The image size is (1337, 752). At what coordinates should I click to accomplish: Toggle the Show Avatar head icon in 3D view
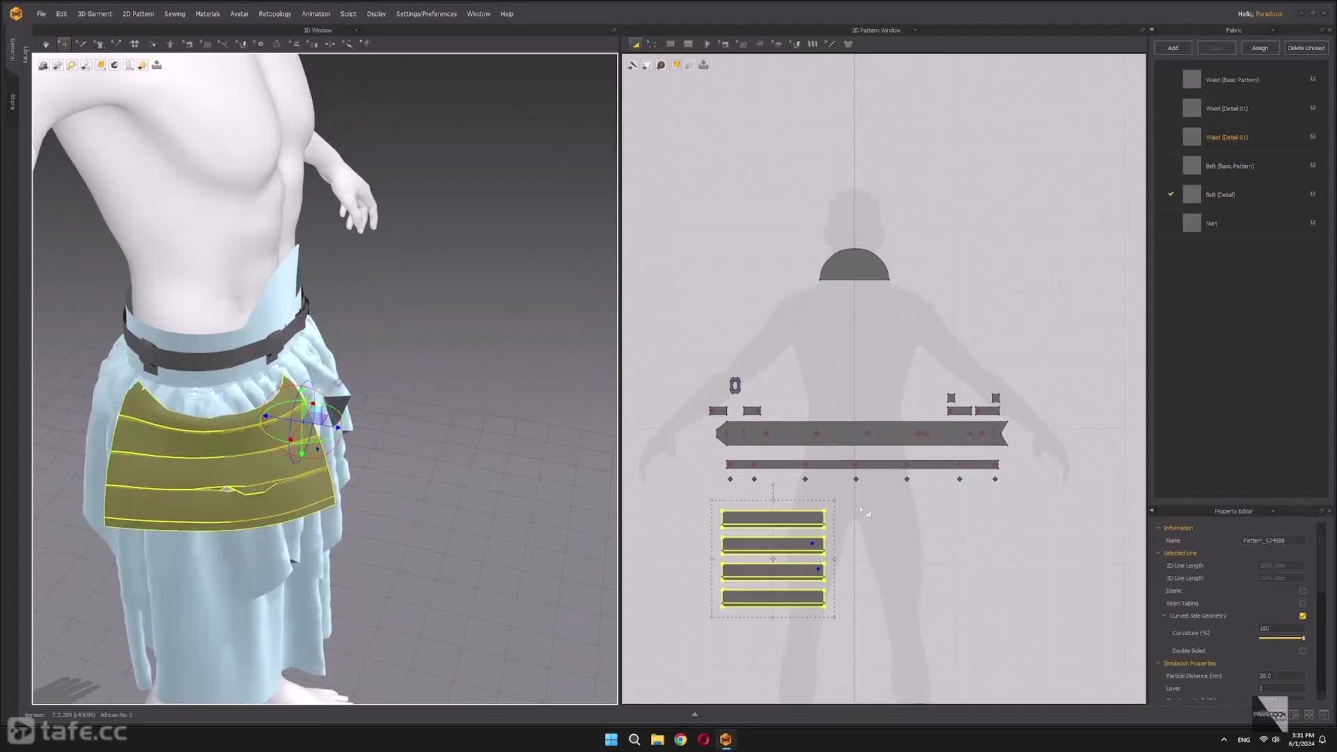(129, 65)
